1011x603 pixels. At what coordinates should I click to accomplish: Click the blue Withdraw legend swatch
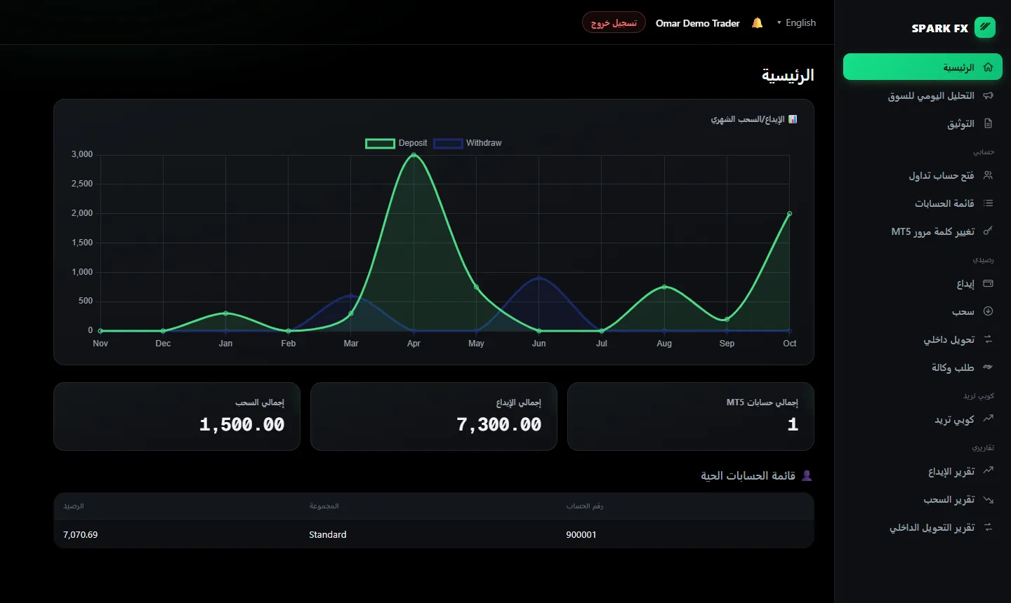448,143
